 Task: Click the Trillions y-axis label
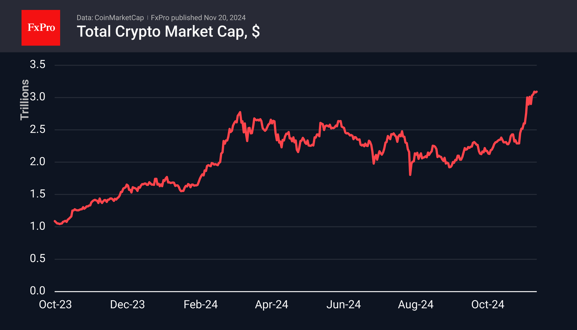[x=25, y=100]
